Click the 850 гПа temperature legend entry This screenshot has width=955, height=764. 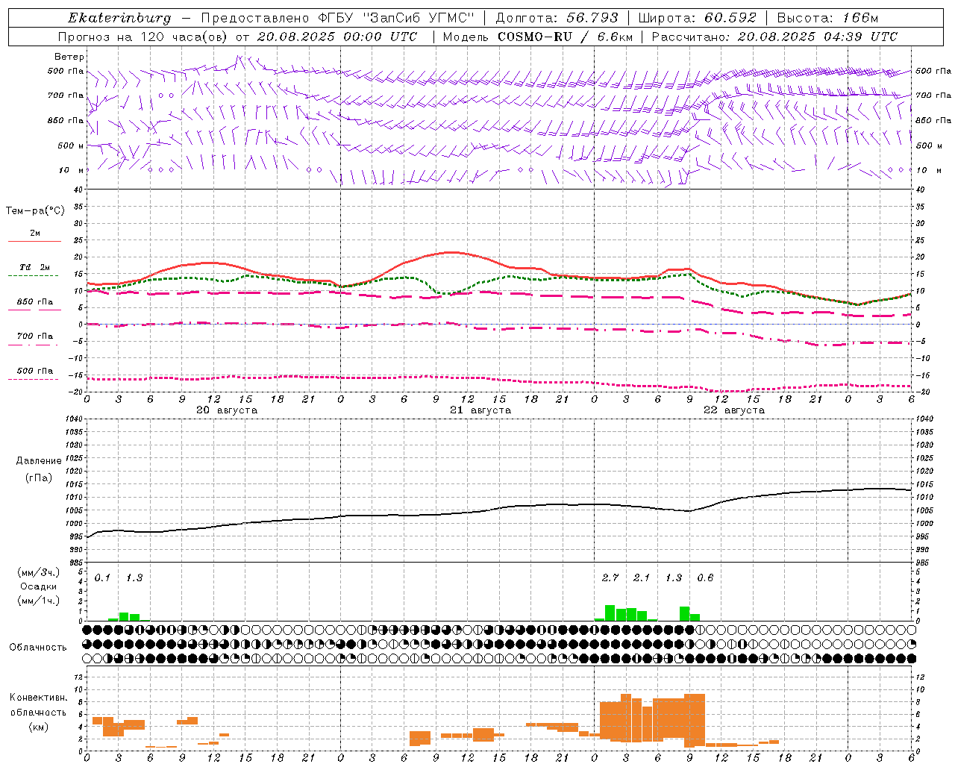34,304
